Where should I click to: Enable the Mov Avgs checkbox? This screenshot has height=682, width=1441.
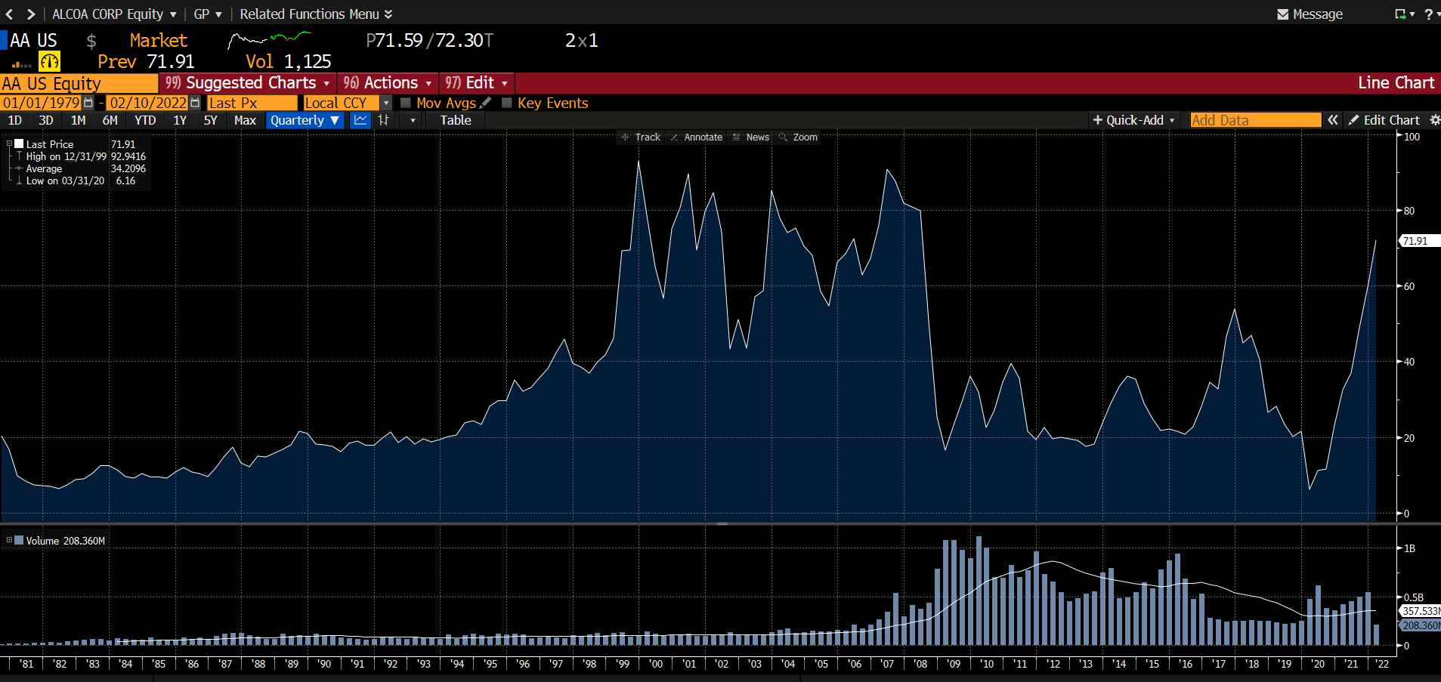(406, 103)
